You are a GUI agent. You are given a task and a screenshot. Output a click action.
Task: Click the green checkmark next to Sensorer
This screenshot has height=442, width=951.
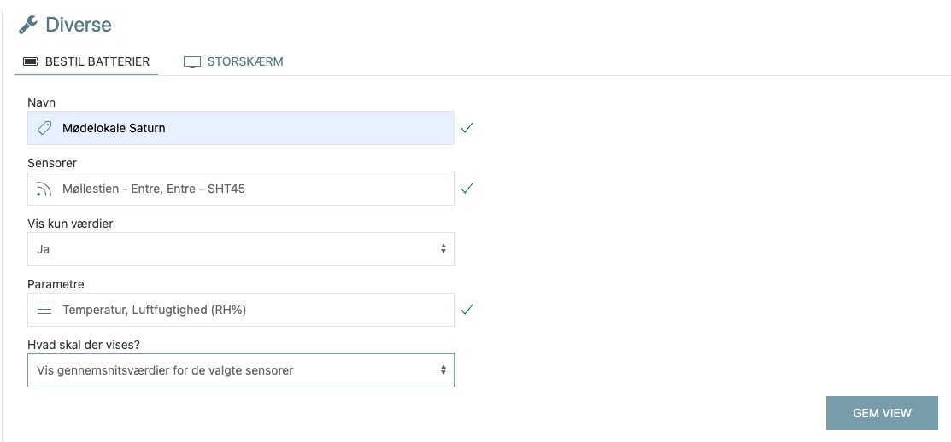467,189
